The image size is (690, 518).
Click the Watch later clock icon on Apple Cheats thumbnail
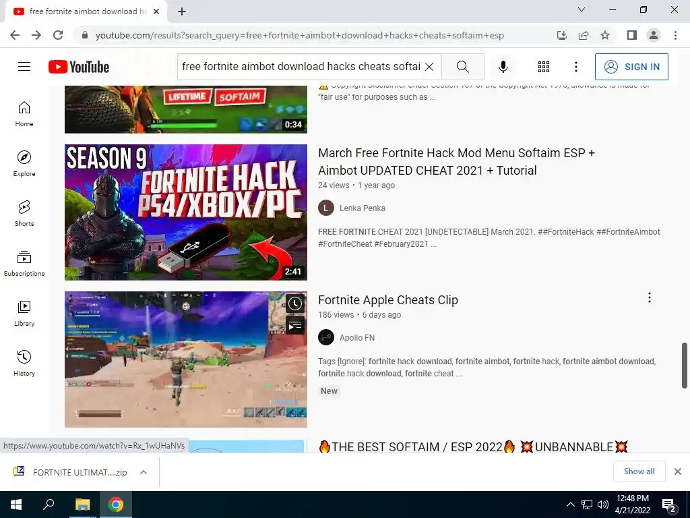295,303
